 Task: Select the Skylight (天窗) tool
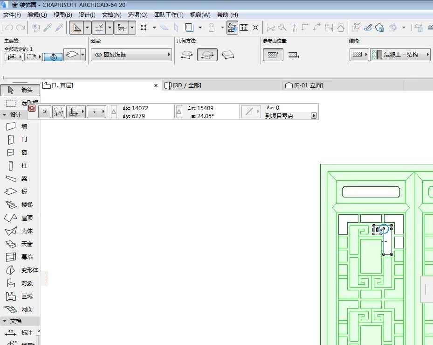[19, 244]
